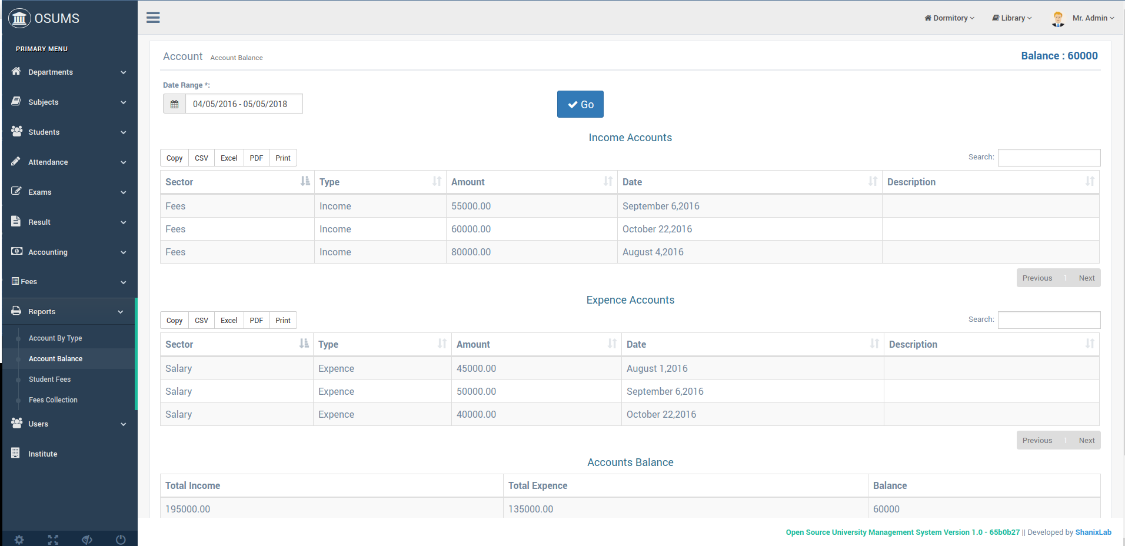The image size is (1125, 546).
Task: Expand the Subjects menu chevron
Action: point(124,102)
